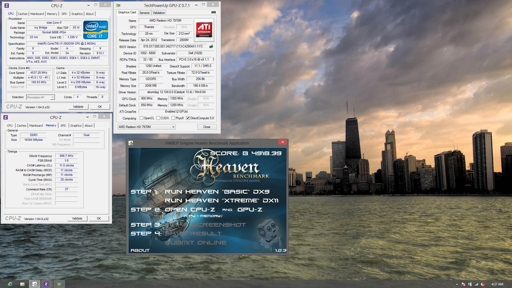Select the GPU-Z taskbar icon
This screenshot has height=288, width=512.
[59, 284]
